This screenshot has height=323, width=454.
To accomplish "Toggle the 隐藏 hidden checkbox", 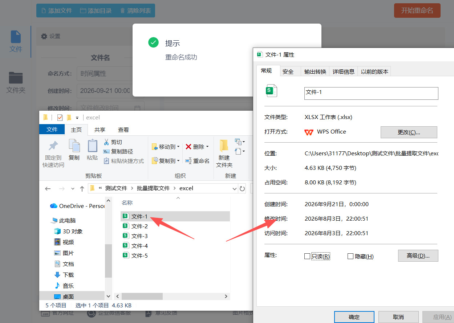I will click(x=350, y=256).
